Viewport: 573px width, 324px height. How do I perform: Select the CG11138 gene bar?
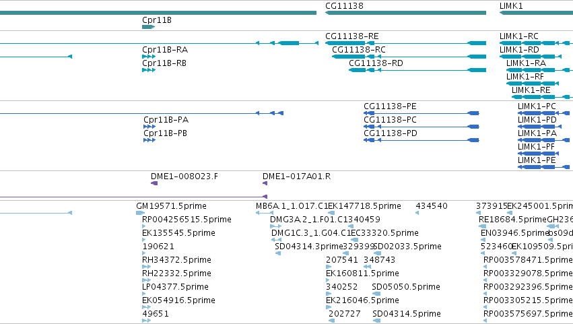(x=405, y=13)
